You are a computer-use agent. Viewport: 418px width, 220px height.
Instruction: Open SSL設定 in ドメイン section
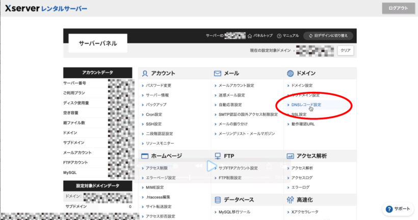click(x=299, y=114)
